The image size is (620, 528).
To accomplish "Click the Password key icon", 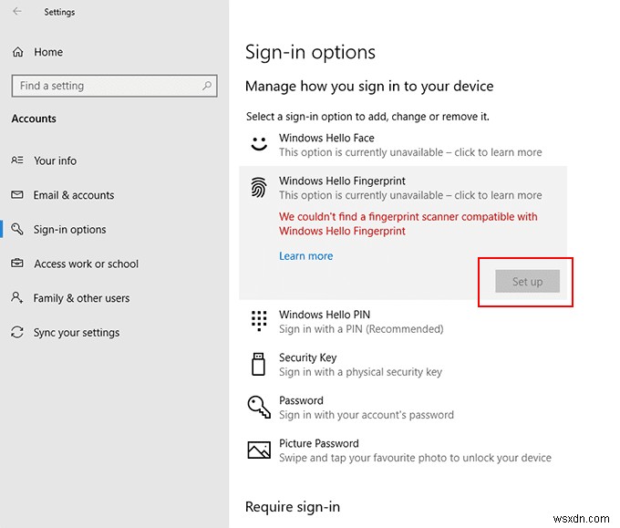I will point(259,407).
